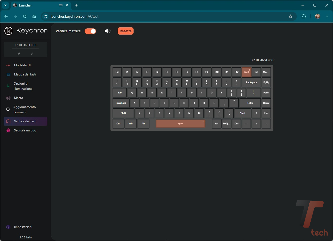
Task: Open Opzioni di illuminazione section
Action: [23, 86]
